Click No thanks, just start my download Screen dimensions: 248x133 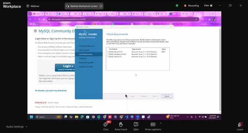coord(51,90)
